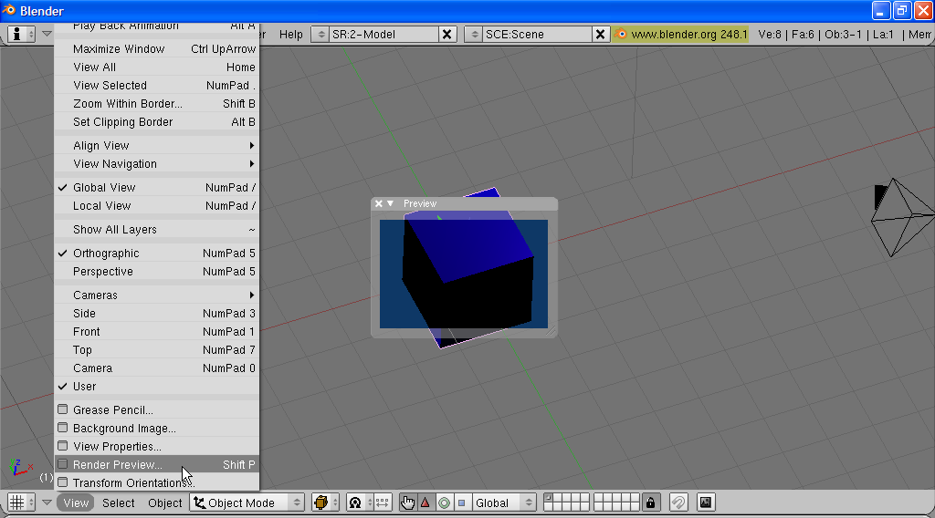Choose Zoom Within Border
The height and width of the screenshot is (518, 935).
157,104
